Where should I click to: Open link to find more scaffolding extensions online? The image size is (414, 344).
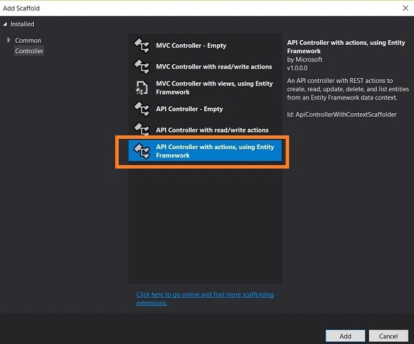click(x=205, y=299)
